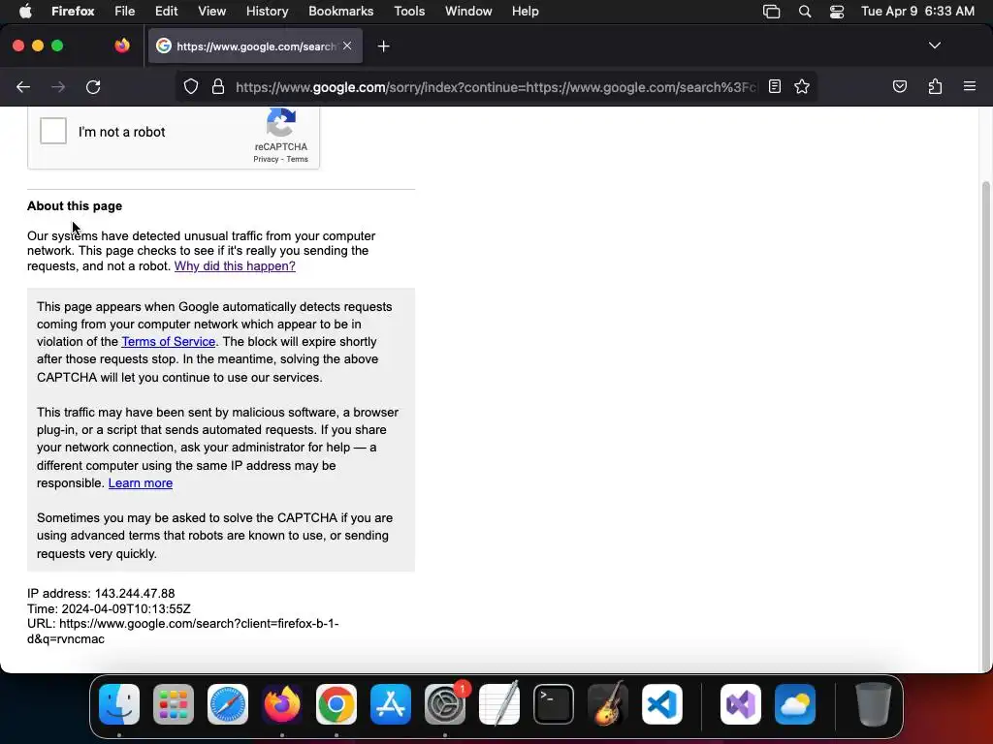The width and height of the screenshot is (993, 744).
Task: Open Terminal from the Dock
Action: [x=554, y=704]
